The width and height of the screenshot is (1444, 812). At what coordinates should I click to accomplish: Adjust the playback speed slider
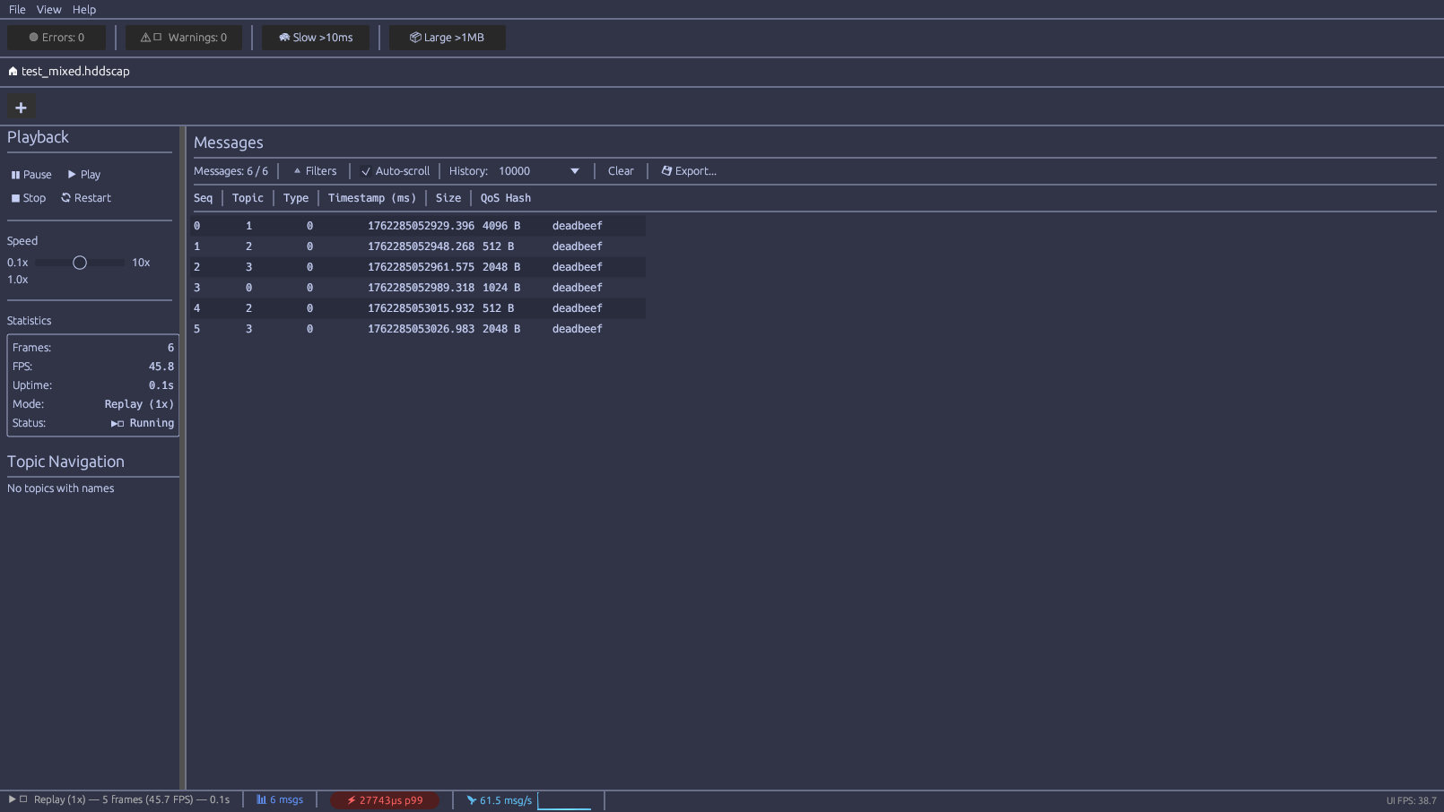click(x=79, y=262)
